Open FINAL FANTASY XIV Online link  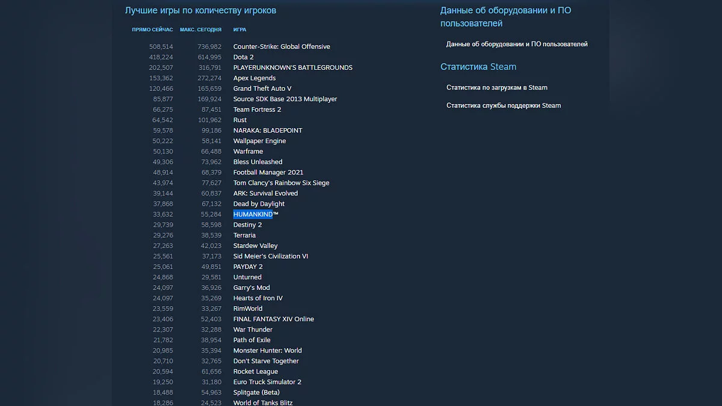point(274,319)
